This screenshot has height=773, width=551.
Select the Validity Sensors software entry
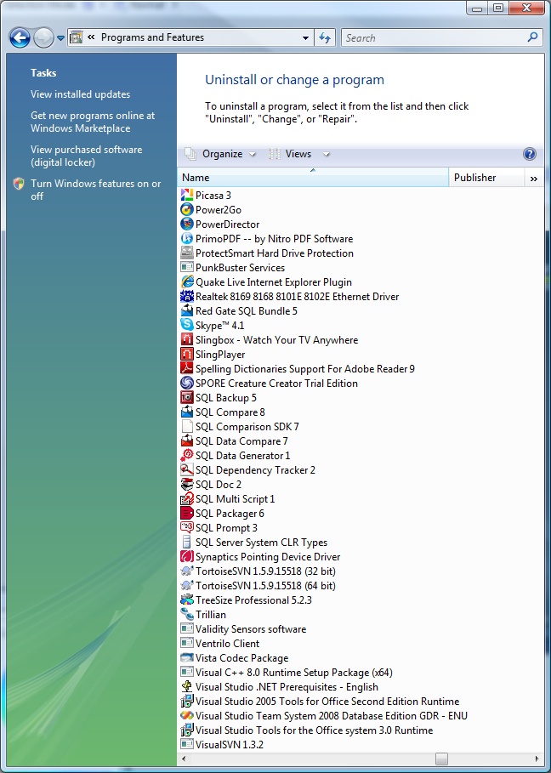(x=243, y=629)
